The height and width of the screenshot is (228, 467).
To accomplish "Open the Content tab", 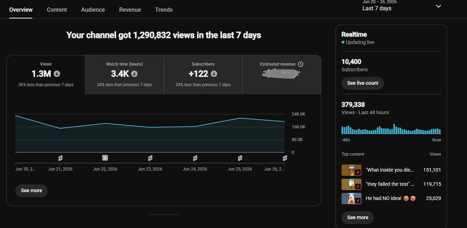I will click(x=57, y=9).
